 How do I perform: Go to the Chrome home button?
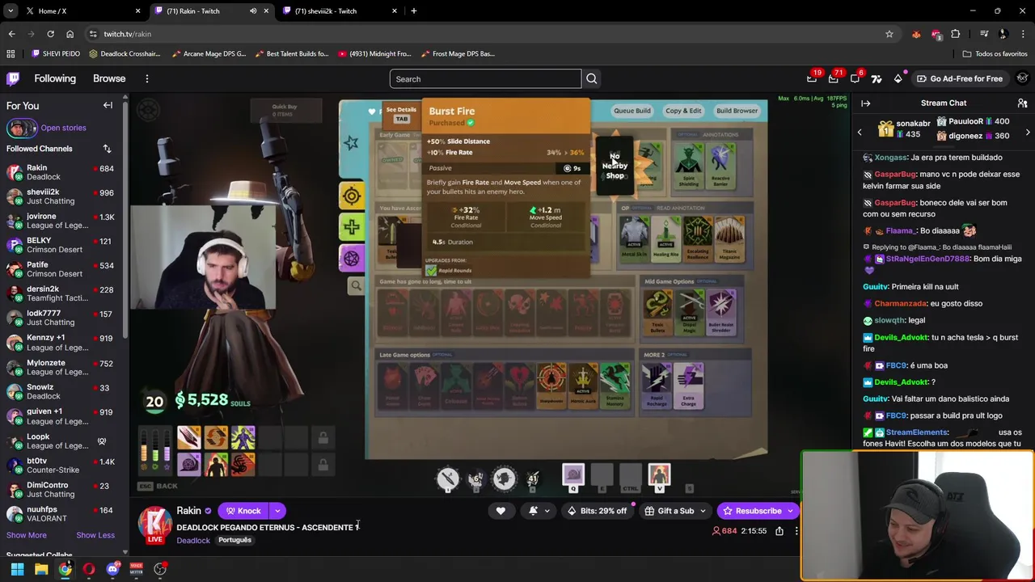[x=70, y=34]
